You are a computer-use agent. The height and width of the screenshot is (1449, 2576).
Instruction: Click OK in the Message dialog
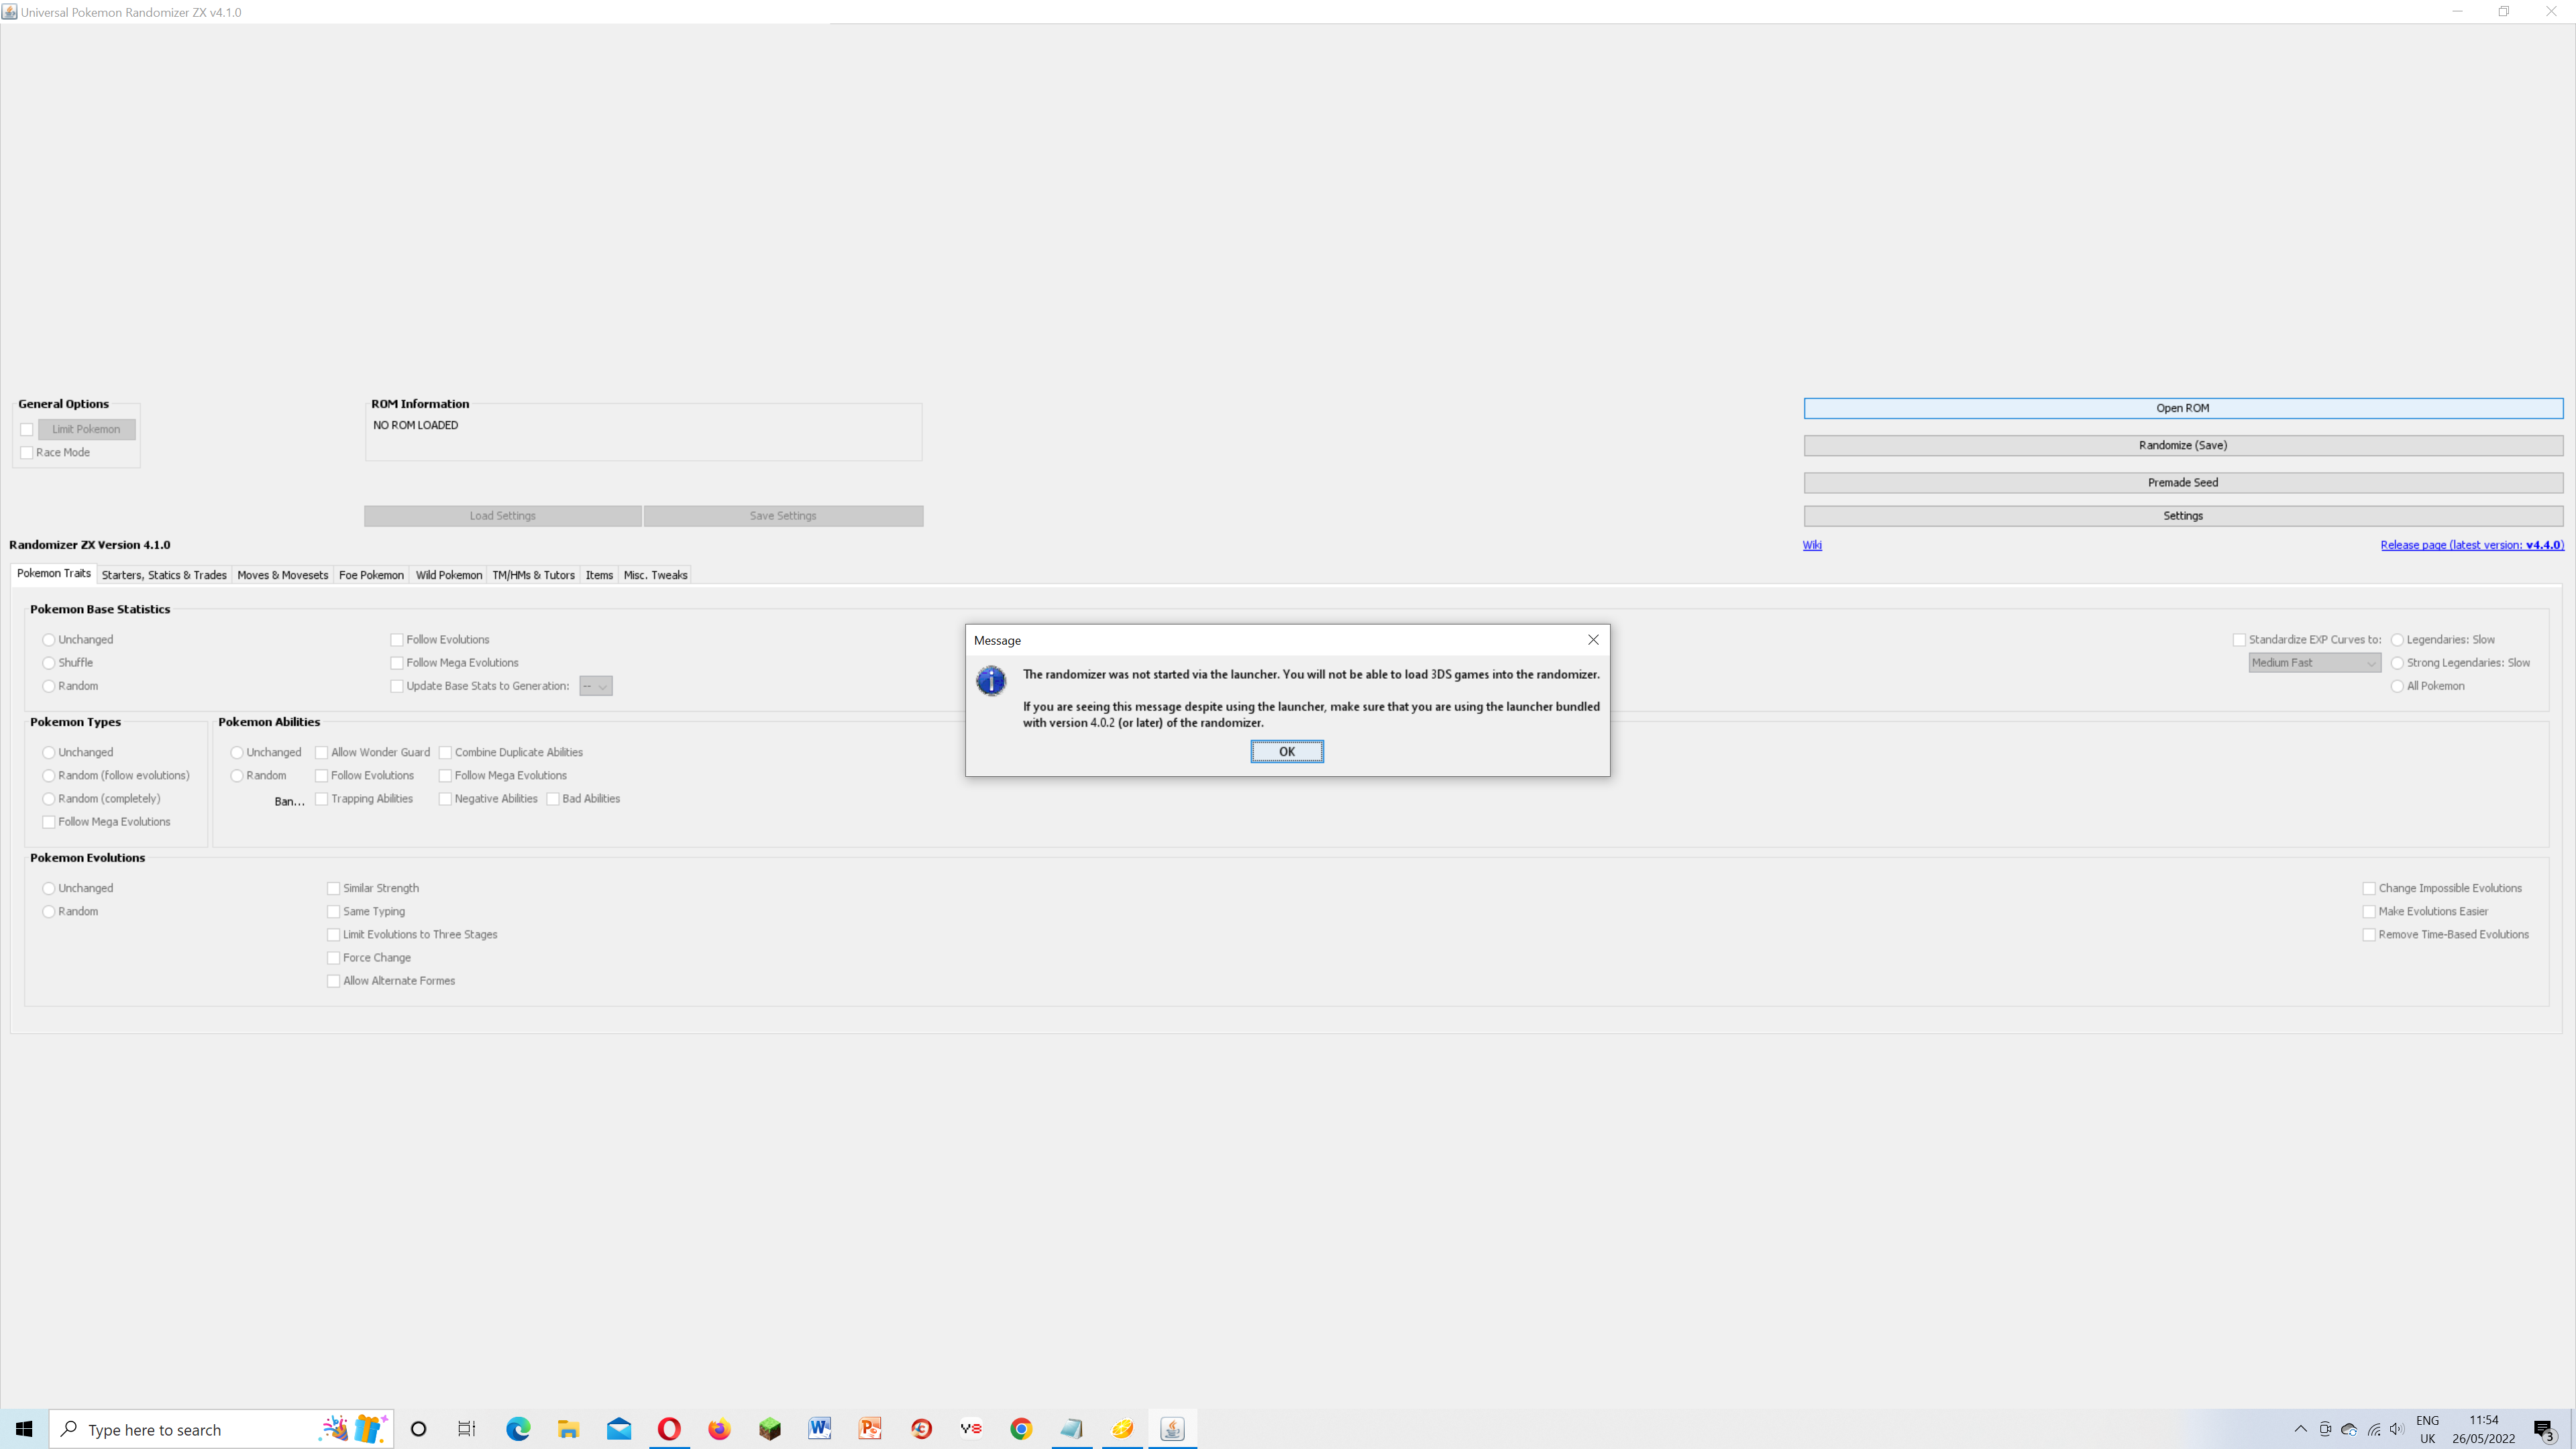(x=1286, y=751)
